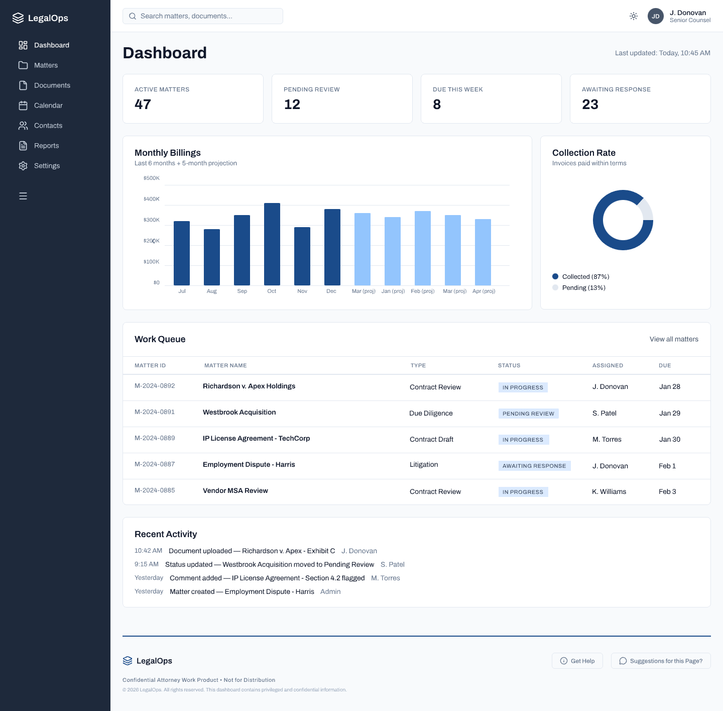Open the Reports icon

pos(23,145)
